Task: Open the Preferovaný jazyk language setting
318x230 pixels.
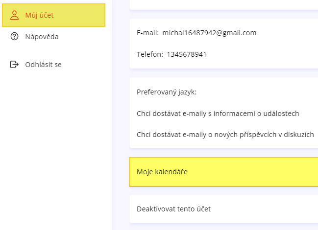Action: [x=167, y=92]
